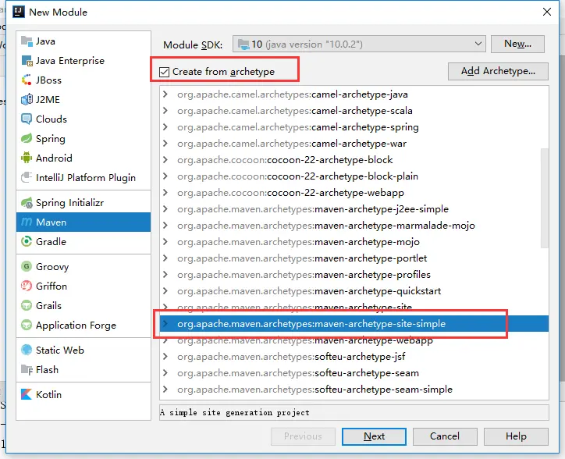
Task: Click the New... SDK button
Action: pyautogui.click(x=517, y=44)
